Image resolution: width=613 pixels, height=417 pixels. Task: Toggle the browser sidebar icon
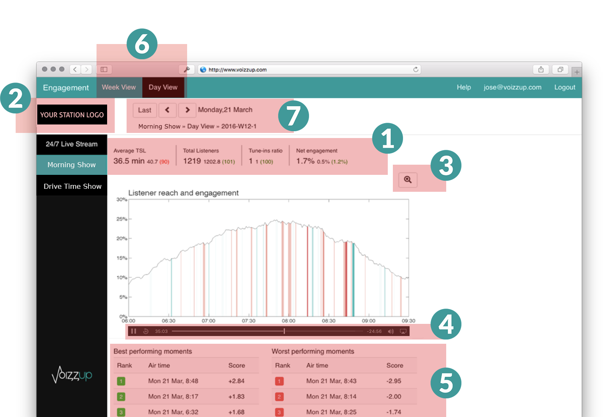coord(104,69)
